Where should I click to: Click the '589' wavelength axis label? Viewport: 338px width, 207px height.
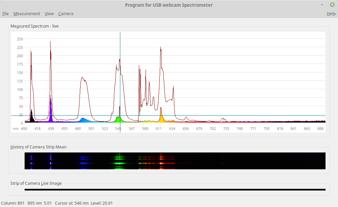coord(145,129)
